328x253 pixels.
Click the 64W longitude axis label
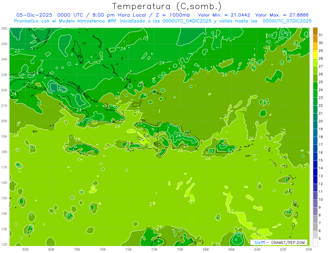coord(257,249)
